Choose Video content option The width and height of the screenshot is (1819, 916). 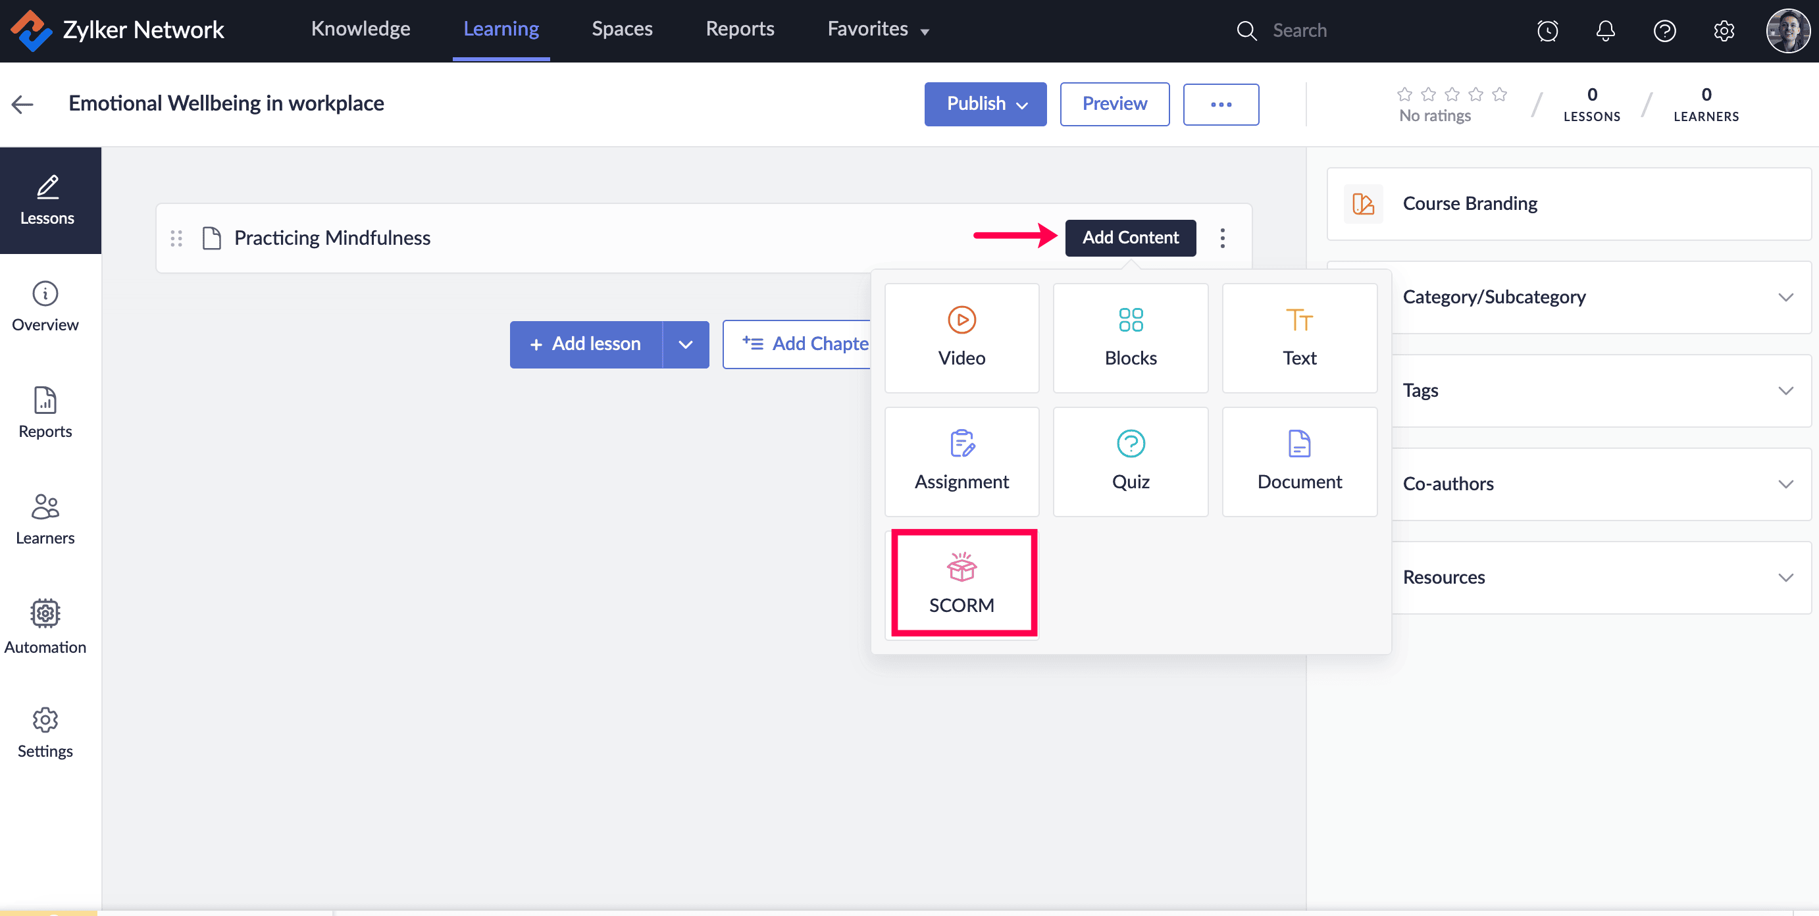(961, 338)
